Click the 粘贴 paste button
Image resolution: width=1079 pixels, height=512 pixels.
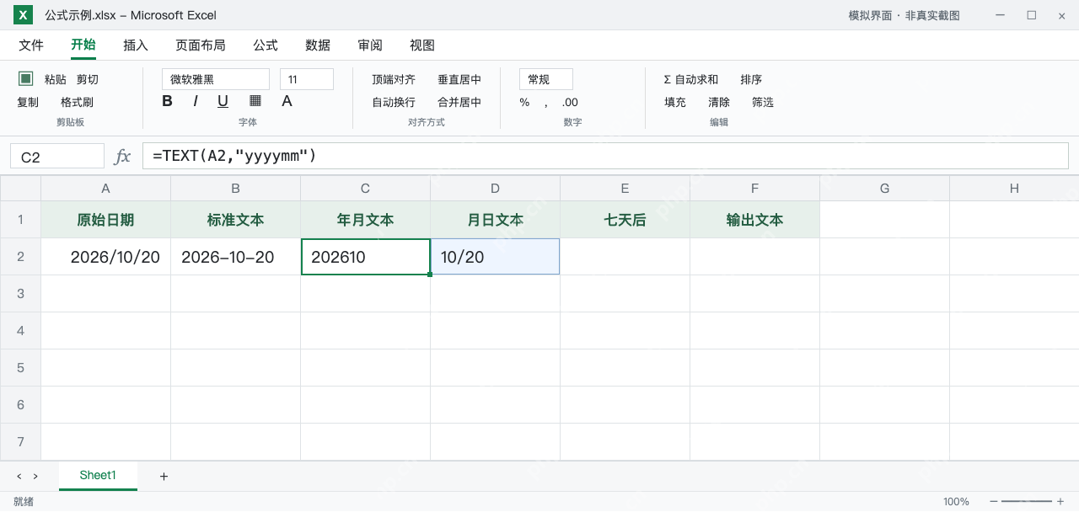tap(56, 79)
